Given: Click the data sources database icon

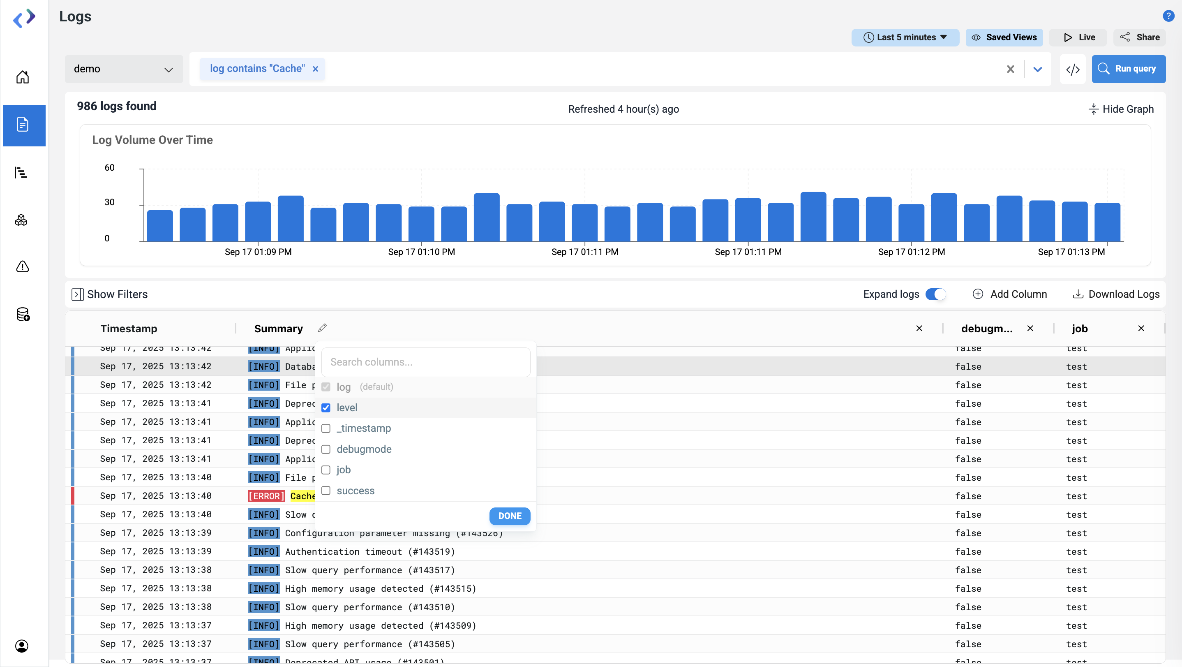Looking at the screenshot, I should (23, 315).
